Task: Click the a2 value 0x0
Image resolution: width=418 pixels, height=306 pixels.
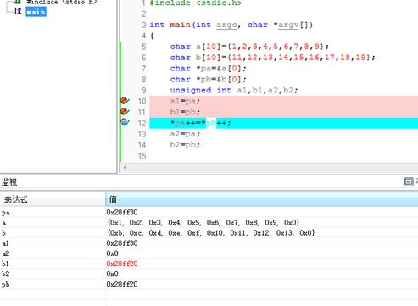Action: pos(112,253)
